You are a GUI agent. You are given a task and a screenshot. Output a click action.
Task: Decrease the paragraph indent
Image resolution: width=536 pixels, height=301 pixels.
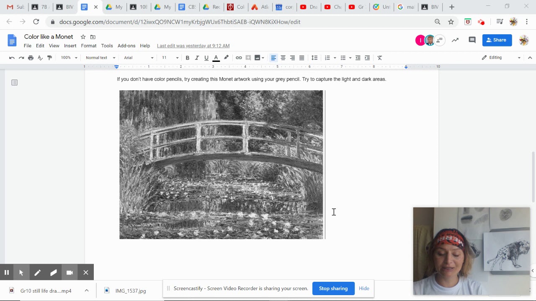[x=358, y=58]
